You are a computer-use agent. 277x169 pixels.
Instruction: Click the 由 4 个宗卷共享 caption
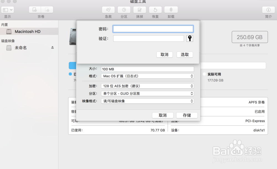(250, 45)
